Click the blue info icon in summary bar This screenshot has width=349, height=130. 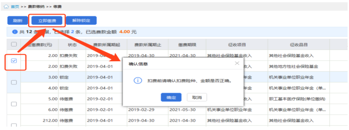[15, 32]
